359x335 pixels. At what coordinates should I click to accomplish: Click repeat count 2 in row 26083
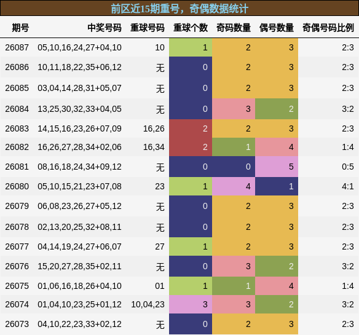[191, 128]
